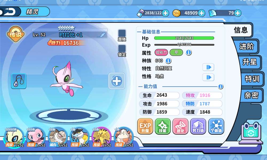Open the held item necklace slot
Screen dimensions: 267x160
click(x=19, y=81)
